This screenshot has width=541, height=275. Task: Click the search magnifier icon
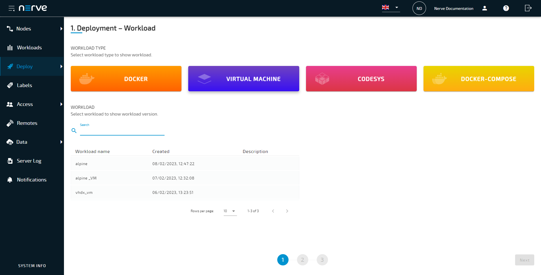tap(74, 131)
